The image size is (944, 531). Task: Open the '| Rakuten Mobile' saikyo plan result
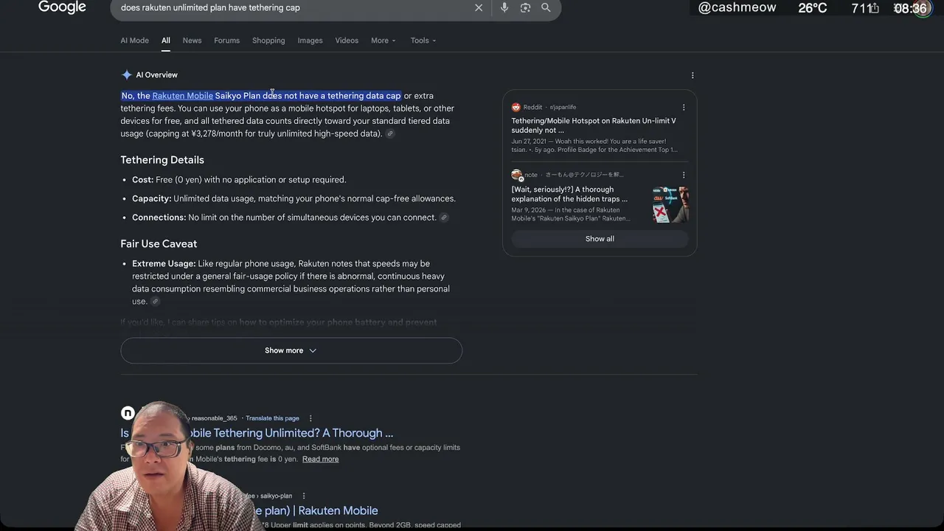[317, 510]
